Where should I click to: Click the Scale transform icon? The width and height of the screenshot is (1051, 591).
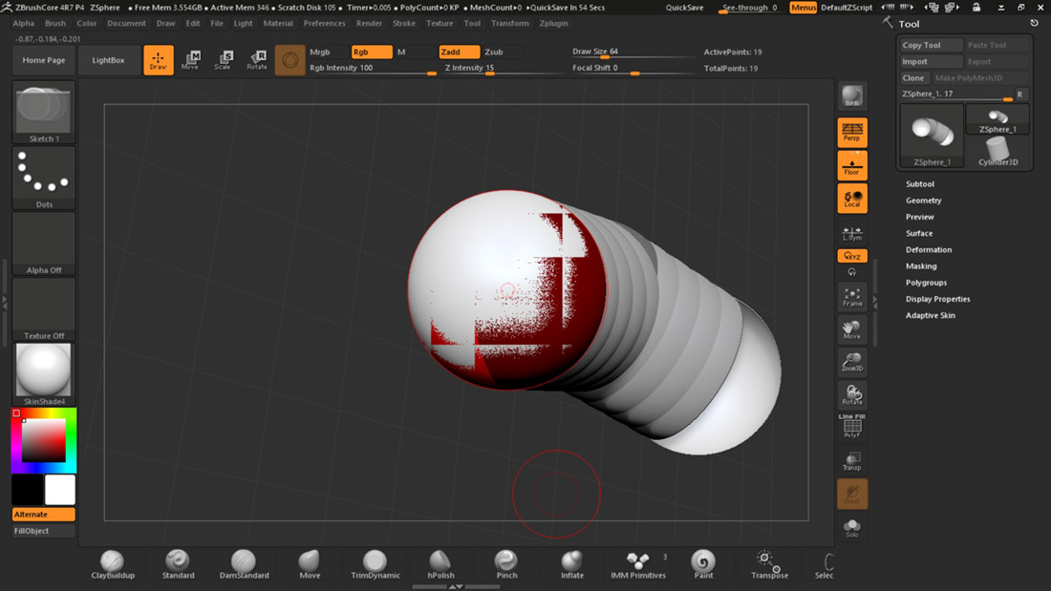tap(223, 60)
